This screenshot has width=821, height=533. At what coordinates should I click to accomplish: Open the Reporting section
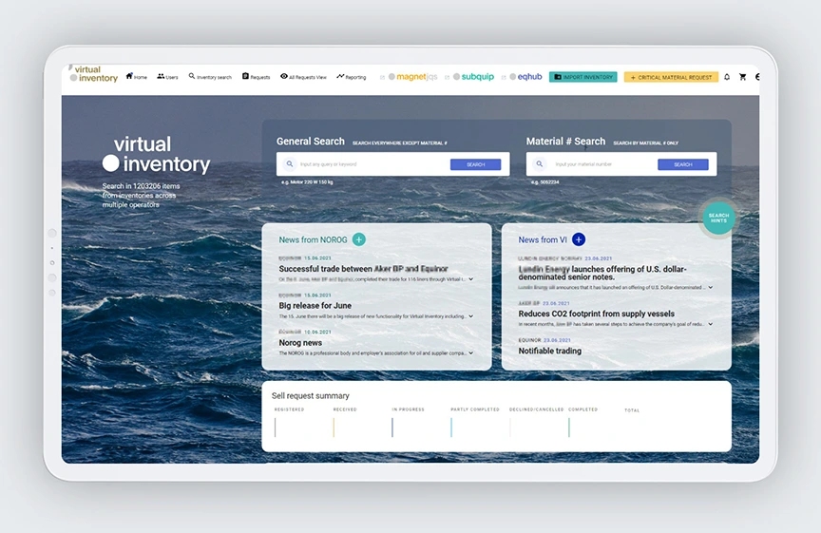tap(352, 76)
